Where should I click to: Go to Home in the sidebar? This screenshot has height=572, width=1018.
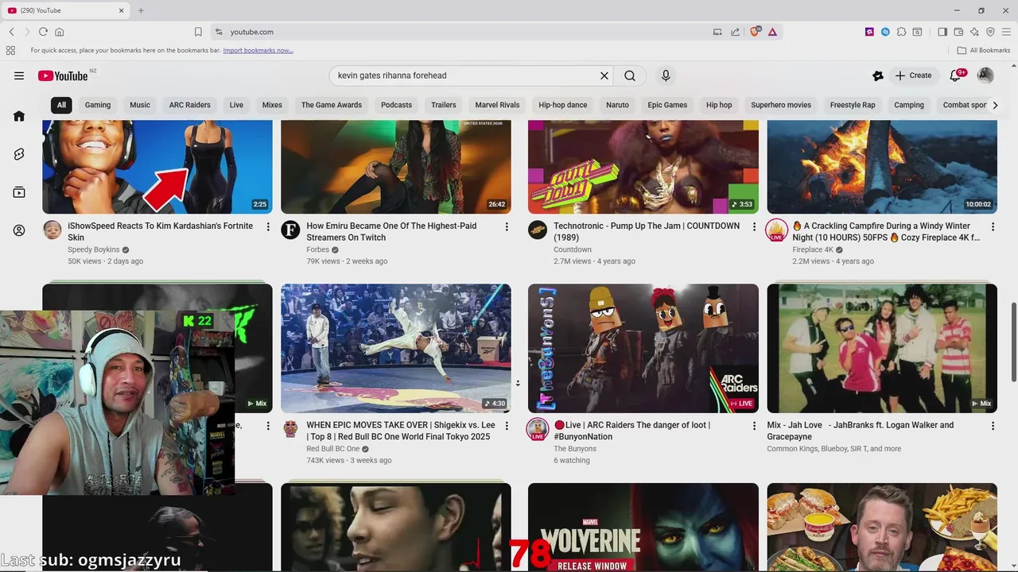coord(19,116)
